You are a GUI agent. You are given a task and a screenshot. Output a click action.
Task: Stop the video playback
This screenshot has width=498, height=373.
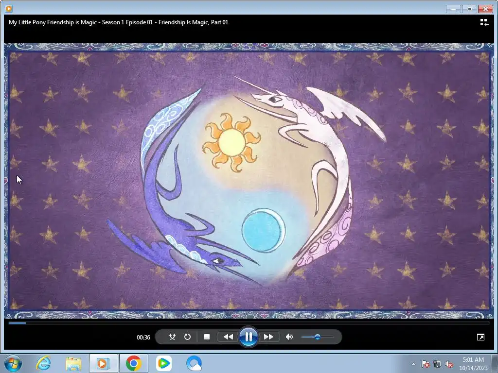point(207,337)
